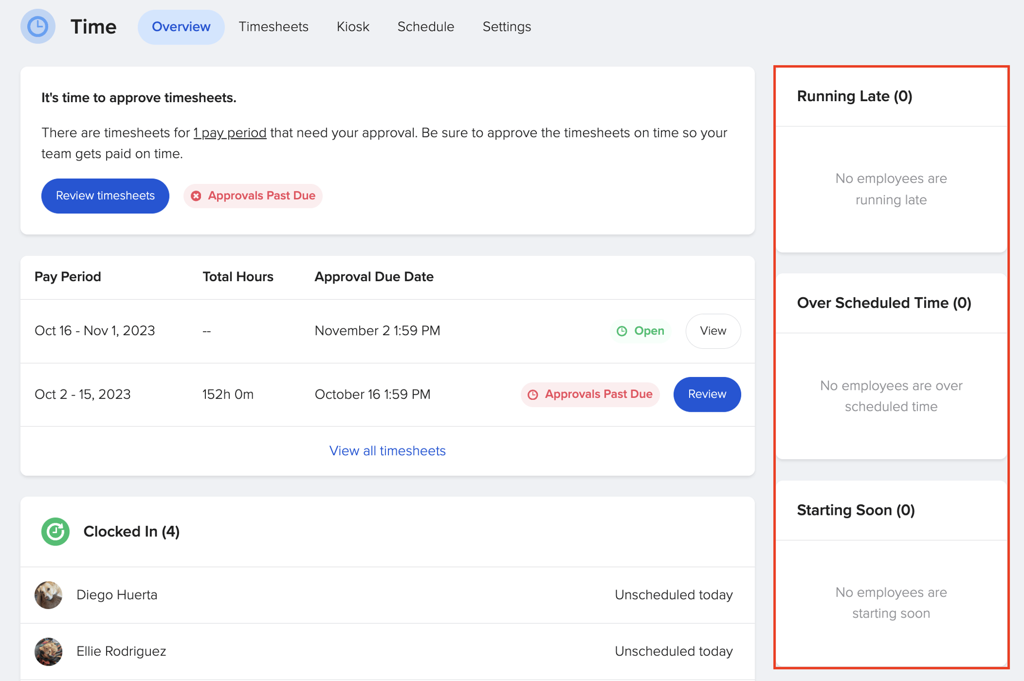Screen dimensions: 1024x681
Task: Click the clock icon in the Open status badge
Action: pyautogui.click(x=622, y=331)
